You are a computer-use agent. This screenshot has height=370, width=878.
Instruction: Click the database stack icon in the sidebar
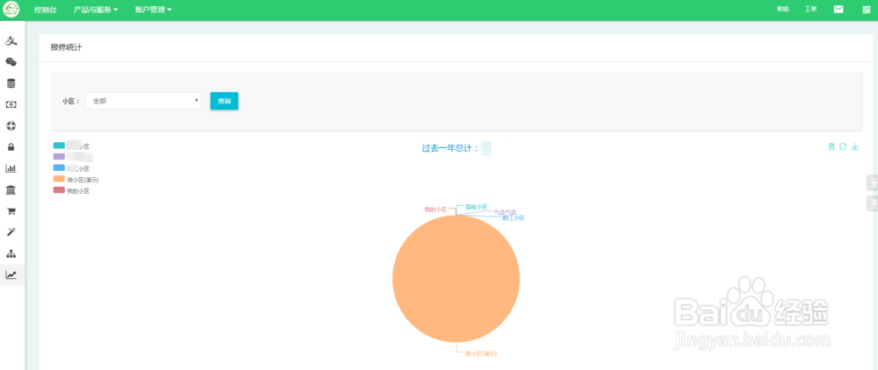[x=11, y=83]
